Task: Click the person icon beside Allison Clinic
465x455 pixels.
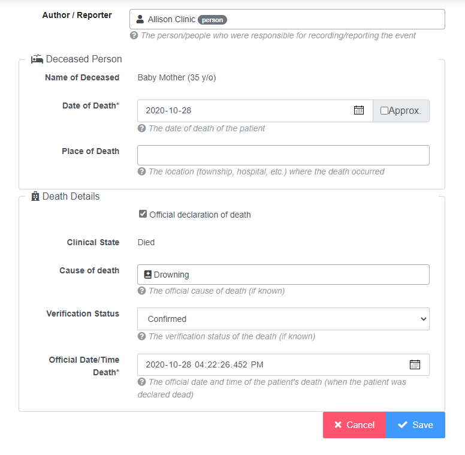Action: pyautogui.click(x=140, y=19)
